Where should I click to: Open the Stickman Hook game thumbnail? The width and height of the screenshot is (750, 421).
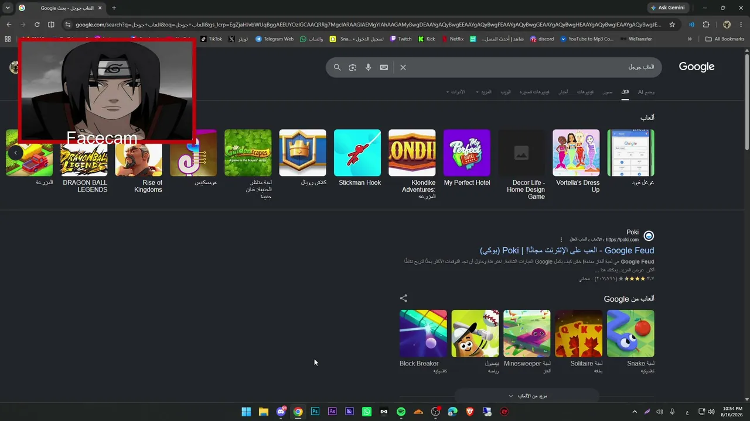(357, 153)
